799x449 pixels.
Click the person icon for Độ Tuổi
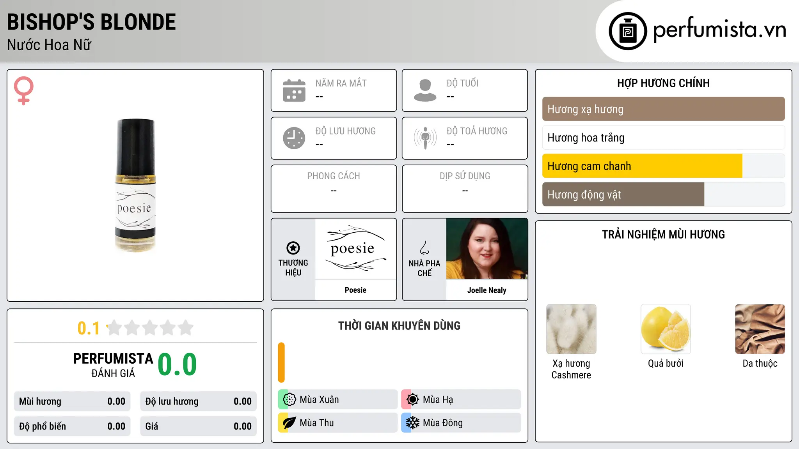[x=425, y=90]
